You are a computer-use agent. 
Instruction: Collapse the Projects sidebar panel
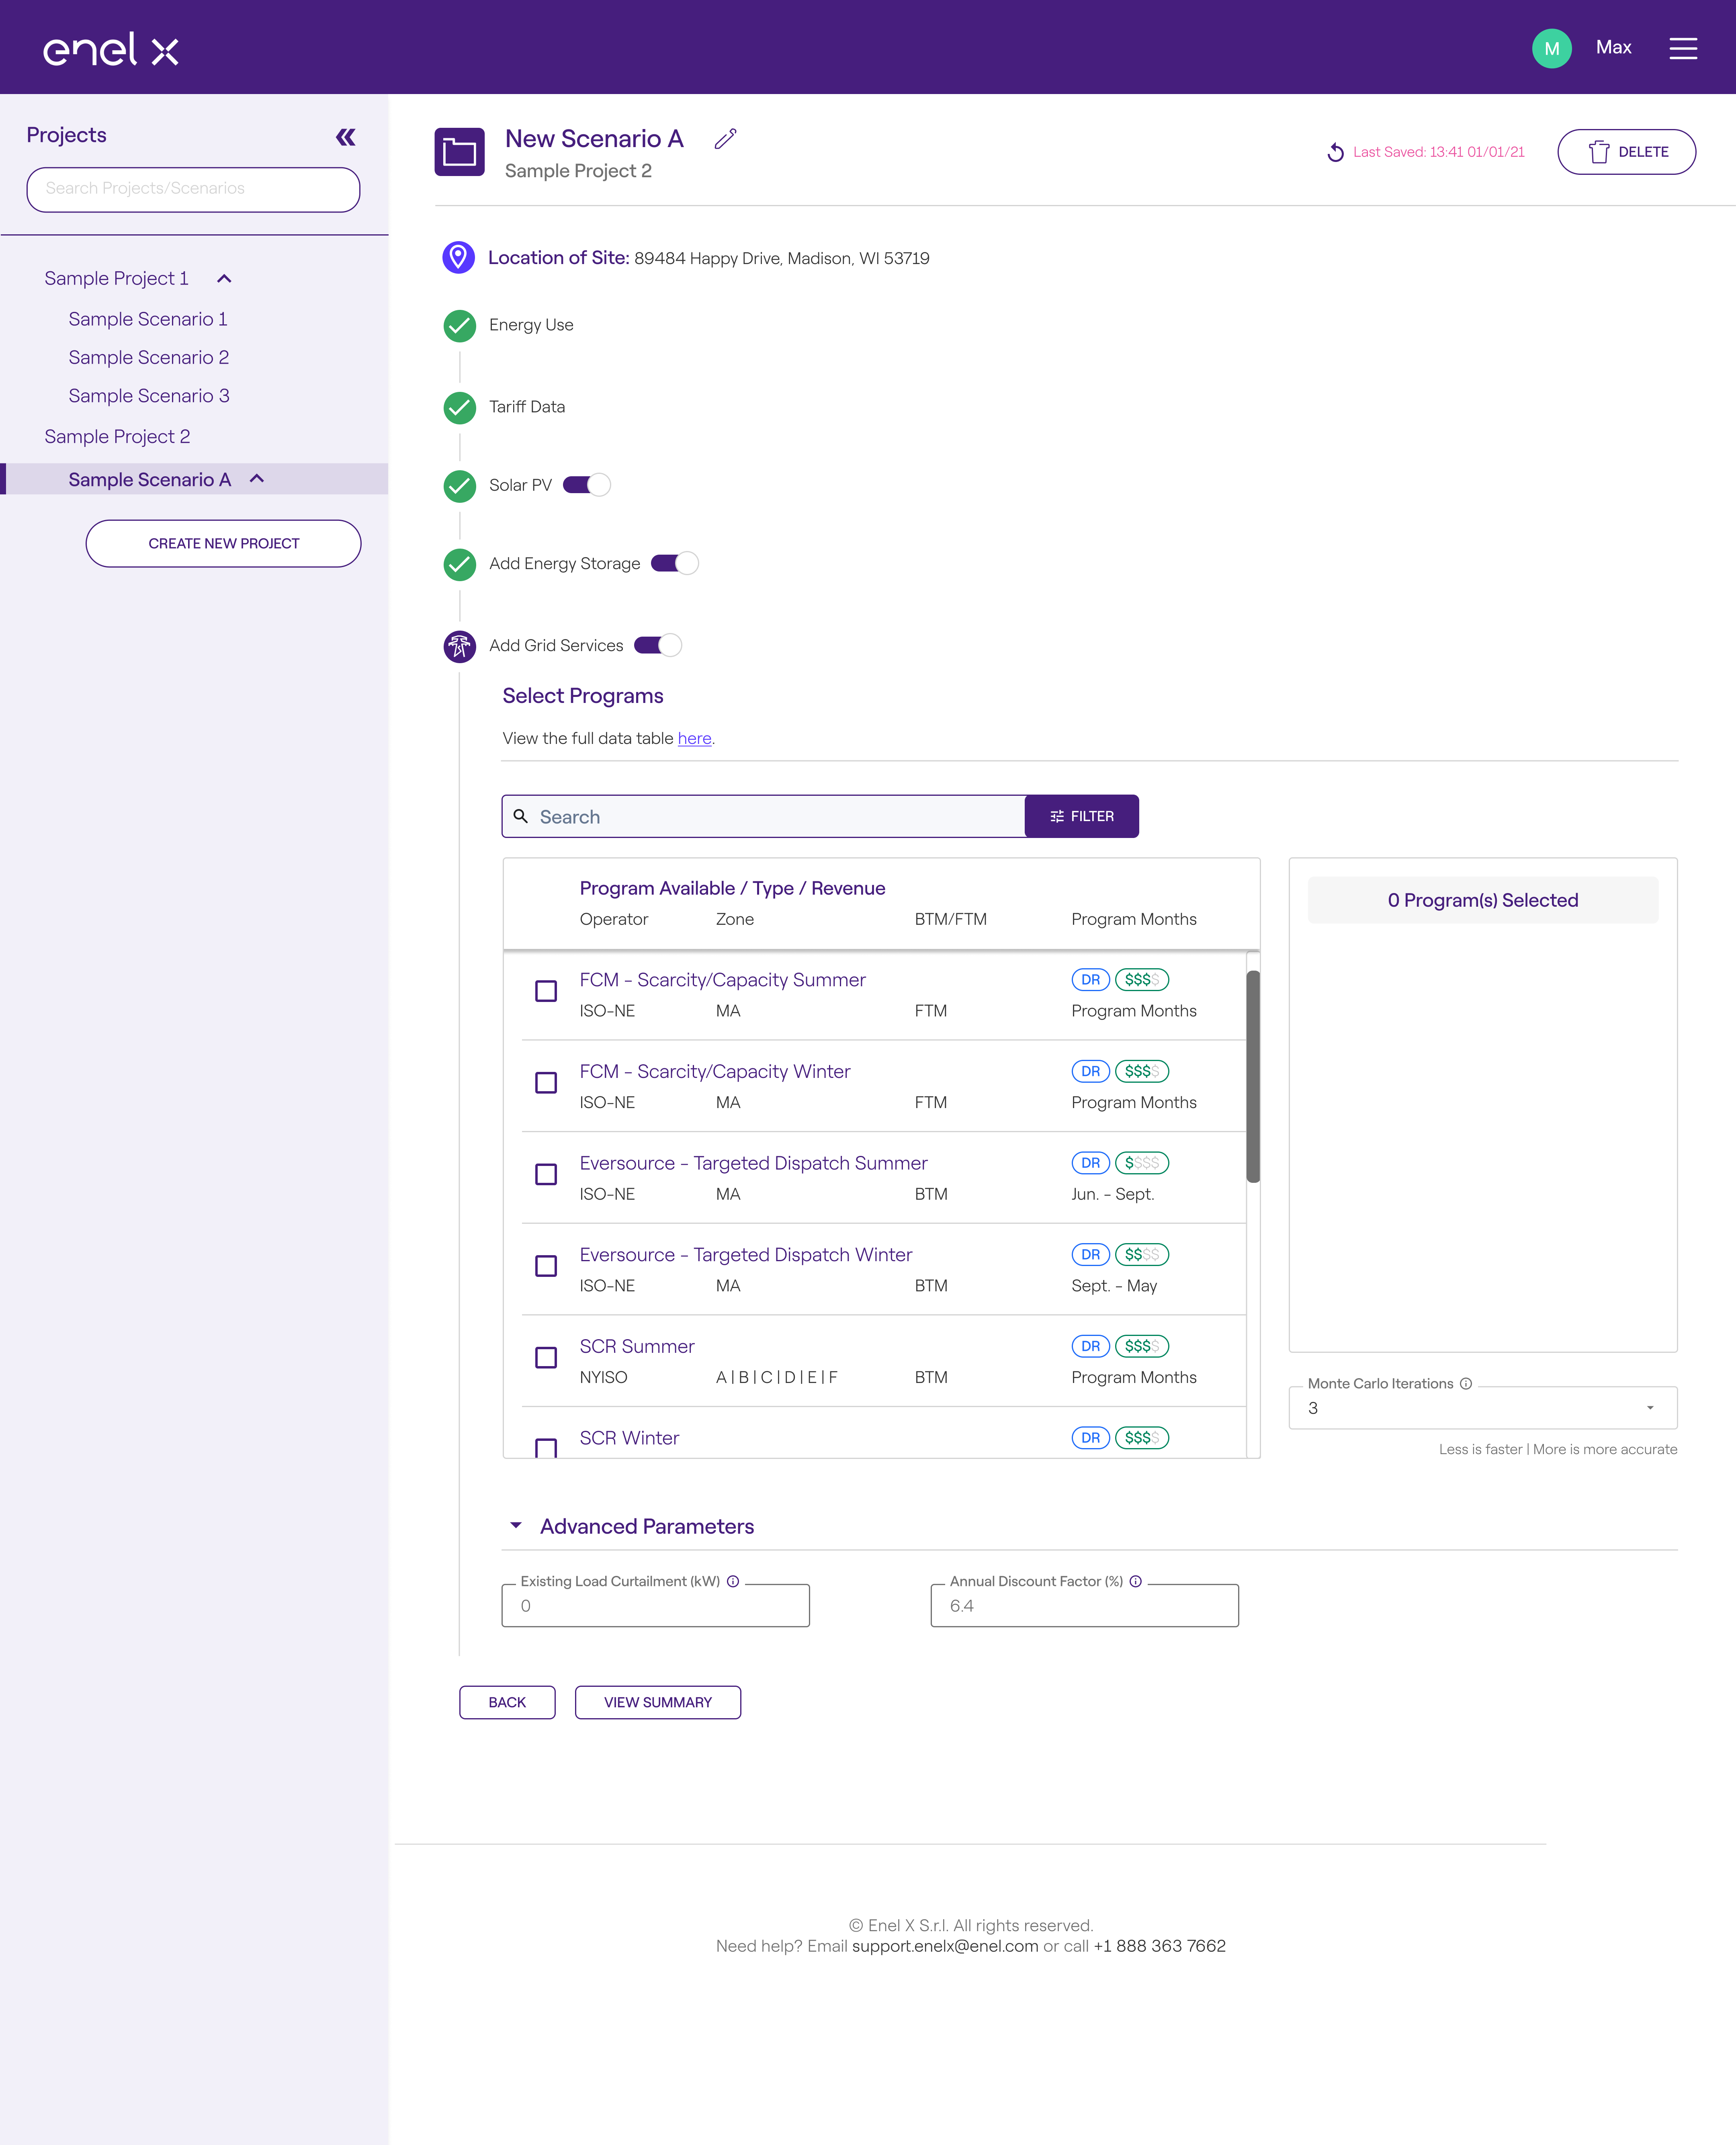click(x=346, y=137)
